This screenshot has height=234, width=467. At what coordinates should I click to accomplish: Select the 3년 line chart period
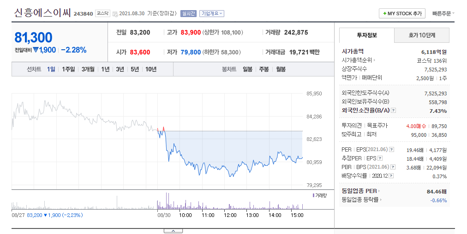click(x=120, y=69)
